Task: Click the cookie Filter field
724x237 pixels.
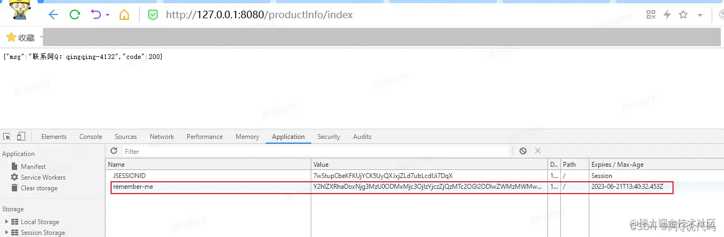Action: click(316, 152)
